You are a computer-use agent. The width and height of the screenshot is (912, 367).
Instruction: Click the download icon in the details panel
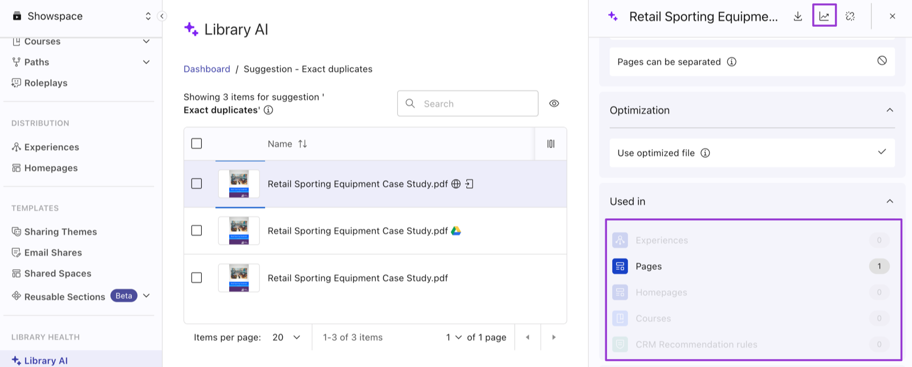tap(798, 17)
